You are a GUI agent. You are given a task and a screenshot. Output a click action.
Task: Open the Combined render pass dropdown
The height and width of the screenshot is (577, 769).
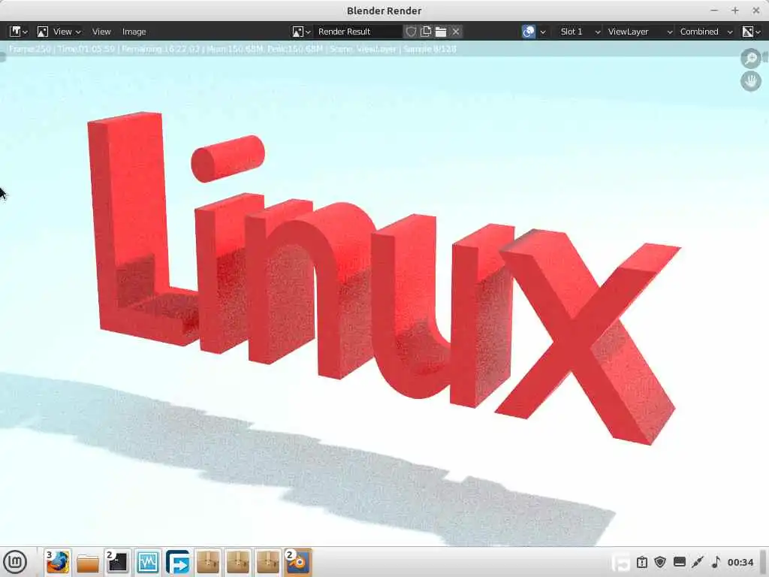point(705,32)
